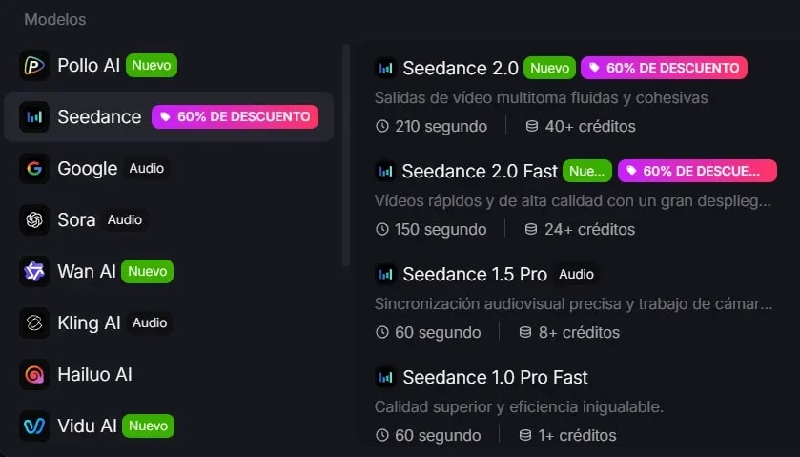The width and height of the screenshot is (800, 457).
Task: Click the 'Vídeos rápidos y de alta calidad' description
Action: click(x=572, y=200)
